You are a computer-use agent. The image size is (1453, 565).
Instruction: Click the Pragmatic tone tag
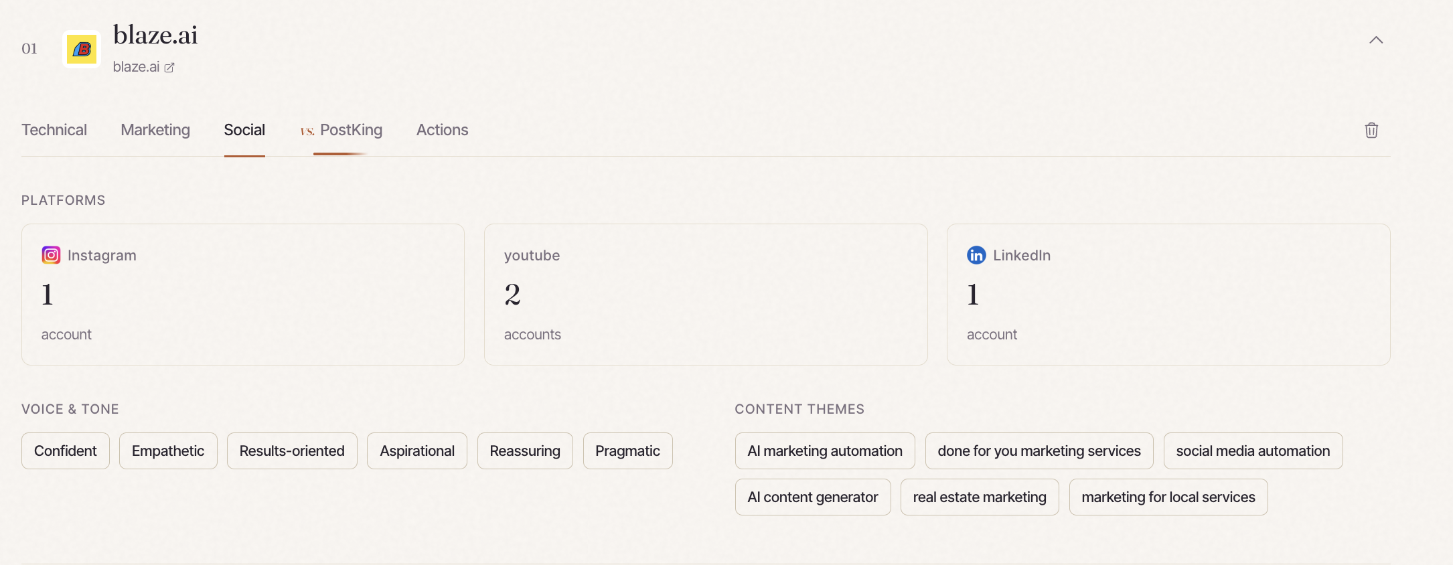pyautogui.click(x=628, y=451)
